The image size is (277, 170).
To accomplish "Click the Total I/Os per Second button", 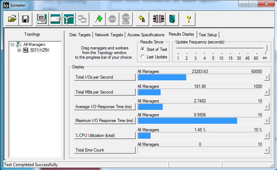I will 105,77.
